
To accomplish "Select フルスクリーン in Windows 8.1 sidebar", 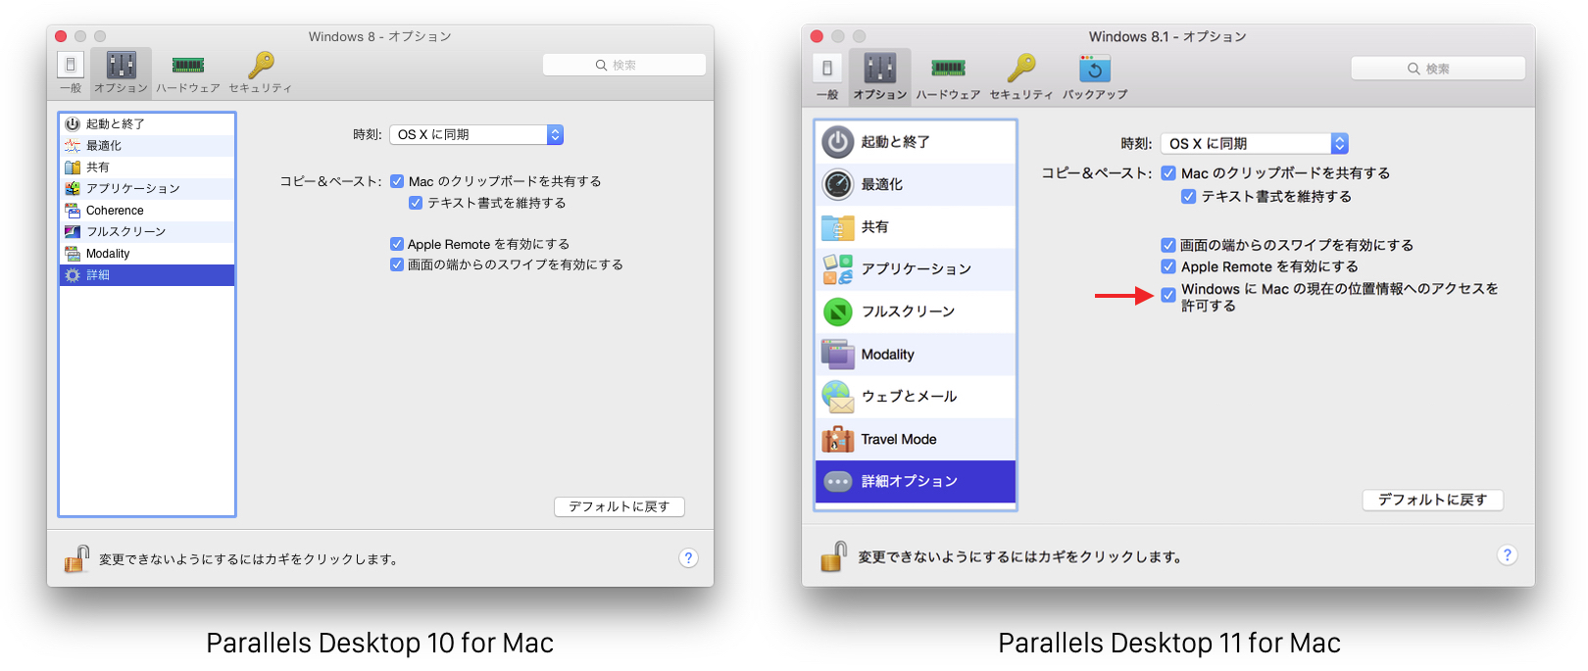I will pos(916,312).
